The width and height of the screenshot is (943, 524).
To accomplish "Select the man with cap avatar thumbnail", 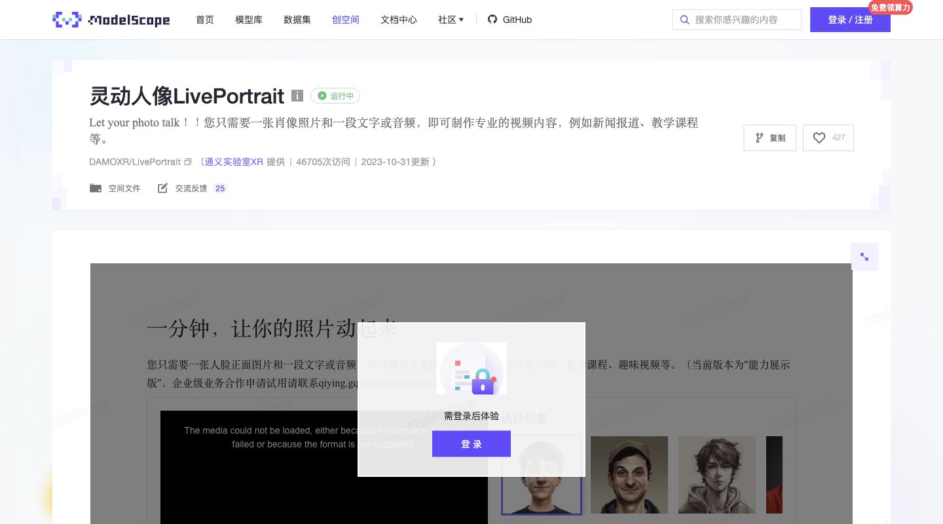I will click(629, 475).
